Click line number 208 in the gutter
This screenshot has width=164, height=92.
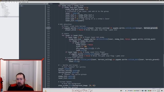48,60
